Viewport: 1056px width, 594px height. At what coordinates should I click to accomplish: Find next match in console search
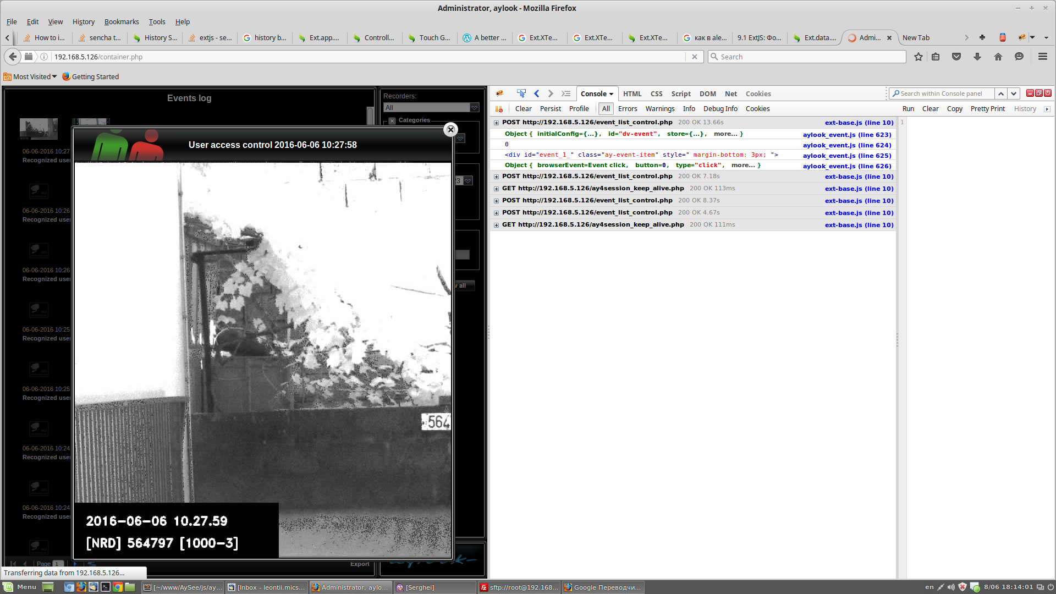tap(1014, 94)
